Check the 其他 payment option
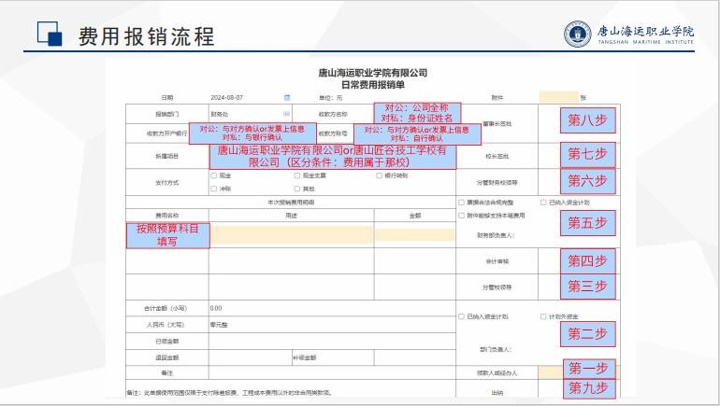This screenshot has width=720, height=406. [297, 189]
